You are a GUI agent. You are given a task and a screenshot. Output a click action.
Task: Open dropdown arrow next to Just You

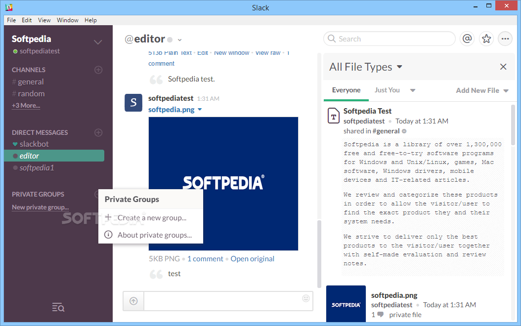click(x=413, y=90)
